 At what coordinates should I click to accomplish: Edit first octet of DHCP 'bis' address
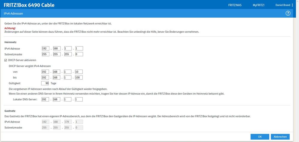point(45,78)
